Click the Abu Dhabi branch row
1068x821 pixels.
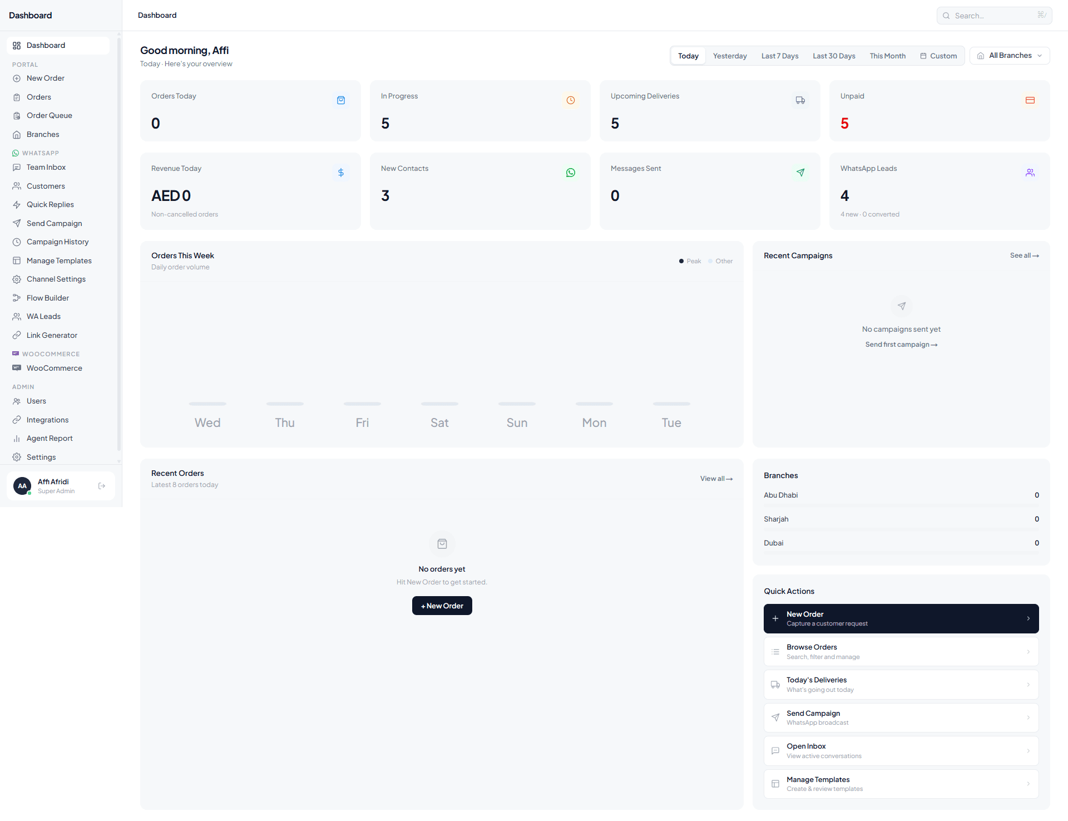pyautogui.click(x=901, y=495)
